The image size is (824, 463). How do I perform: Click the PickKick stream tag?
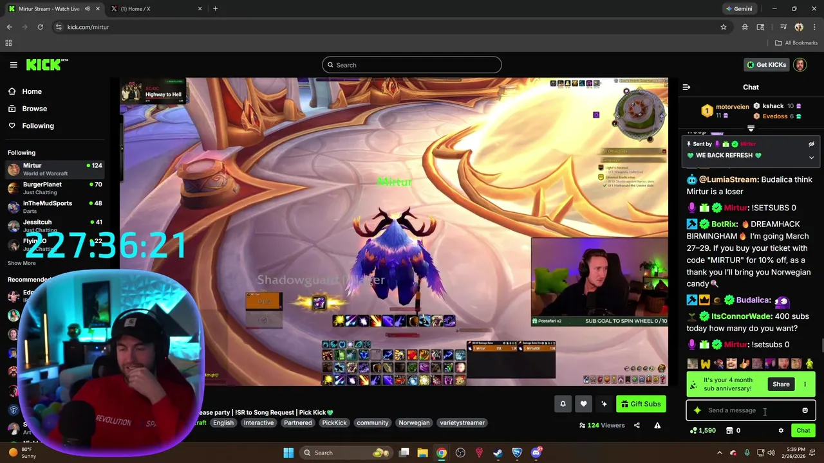pyautogui.click(x=334, y=423)
